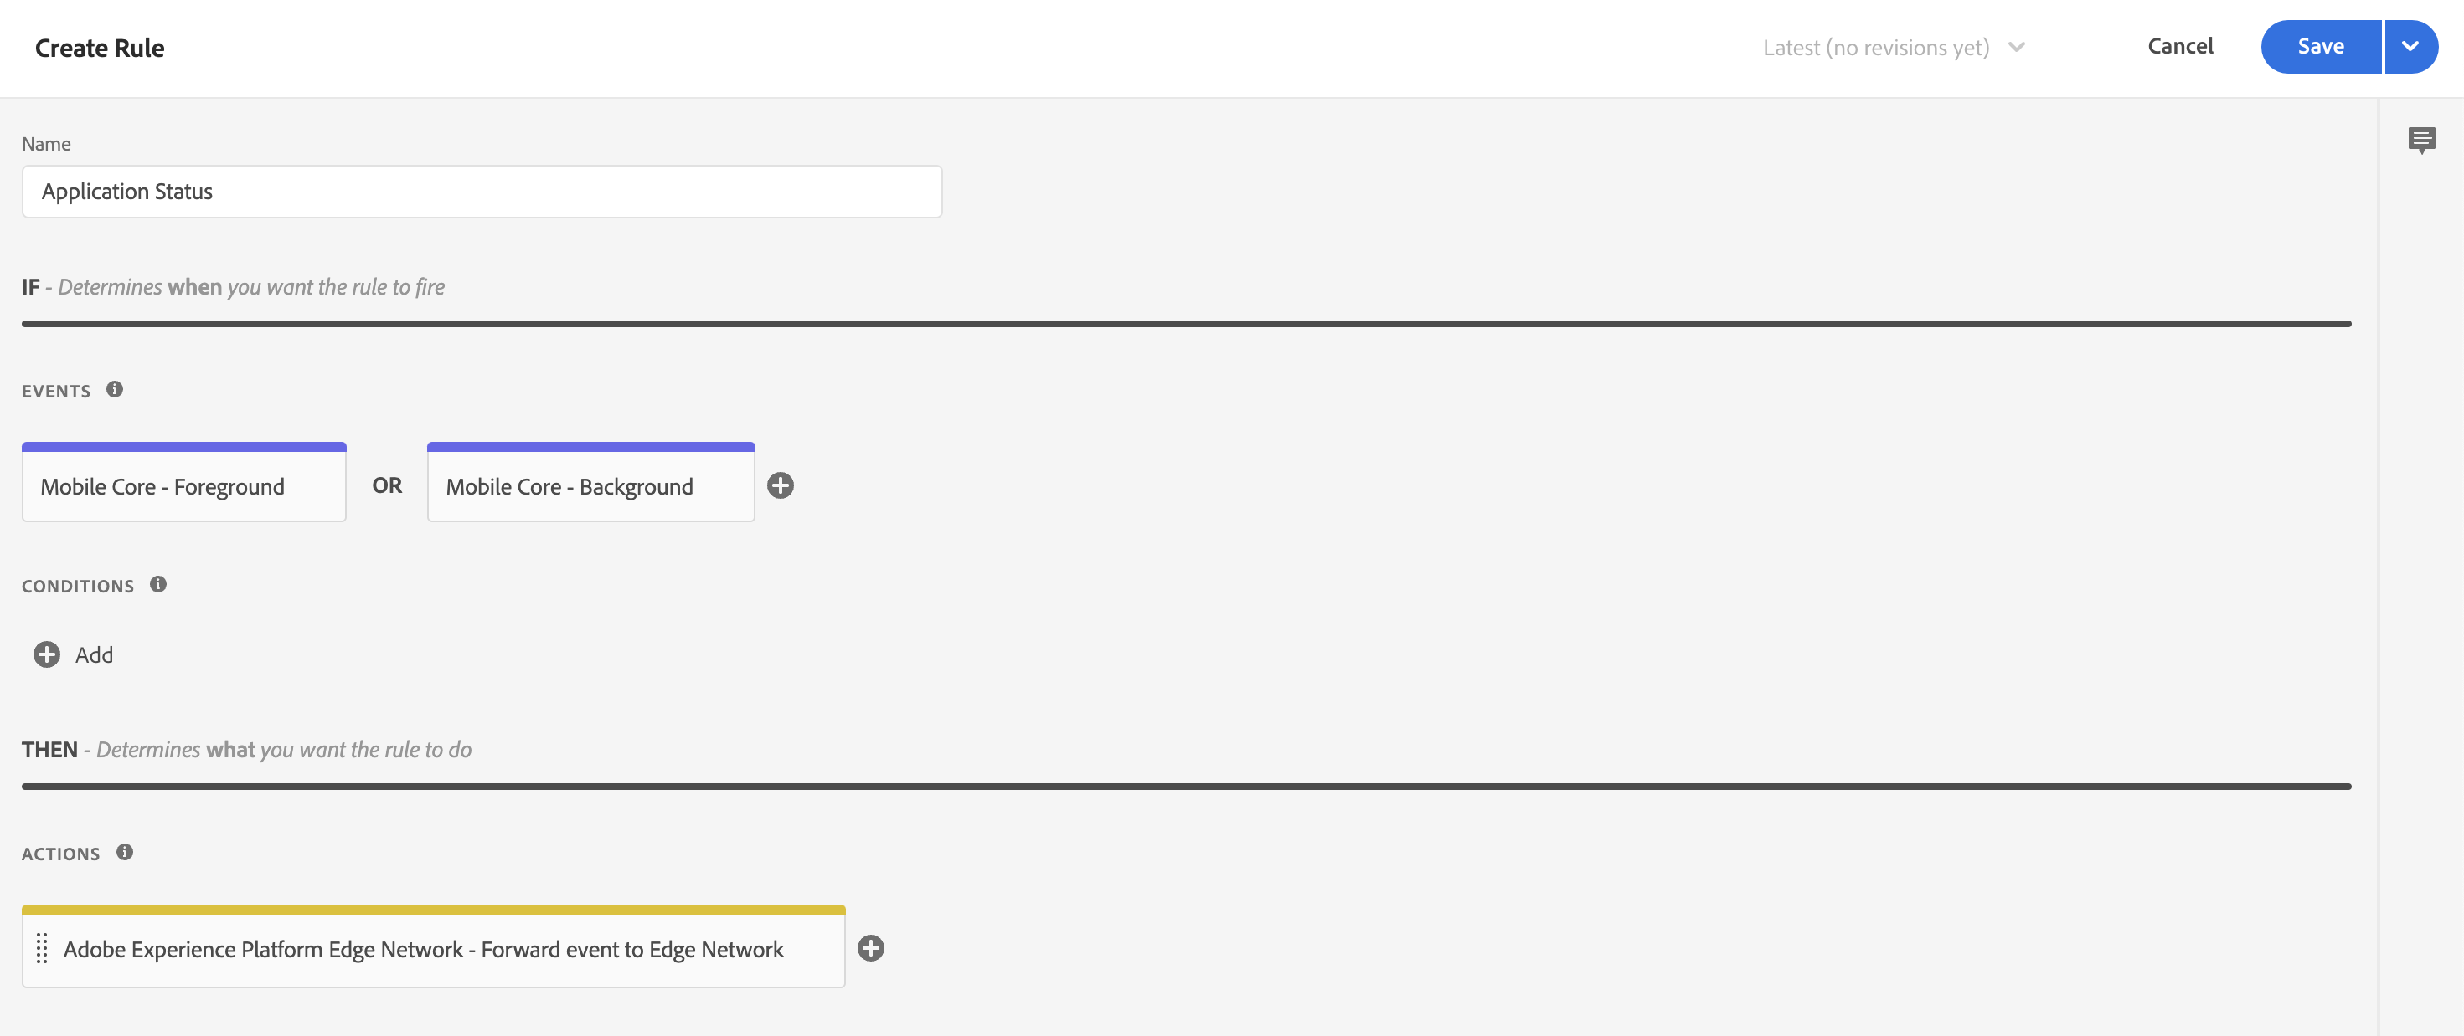The width and height of the screenshot is (2464, 1036).
Task: Open the Mobile Core - Foreground event
Action: tap(183, 482)
